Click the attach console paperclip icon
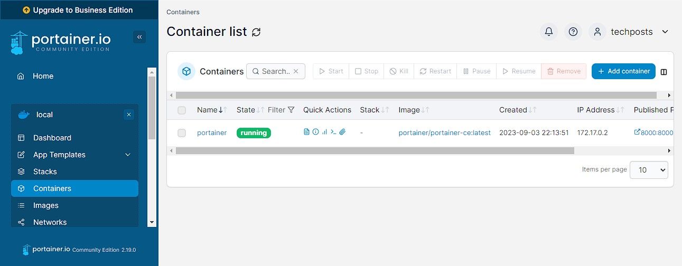Viewport: 682px width, 266px height. [342, 132]
